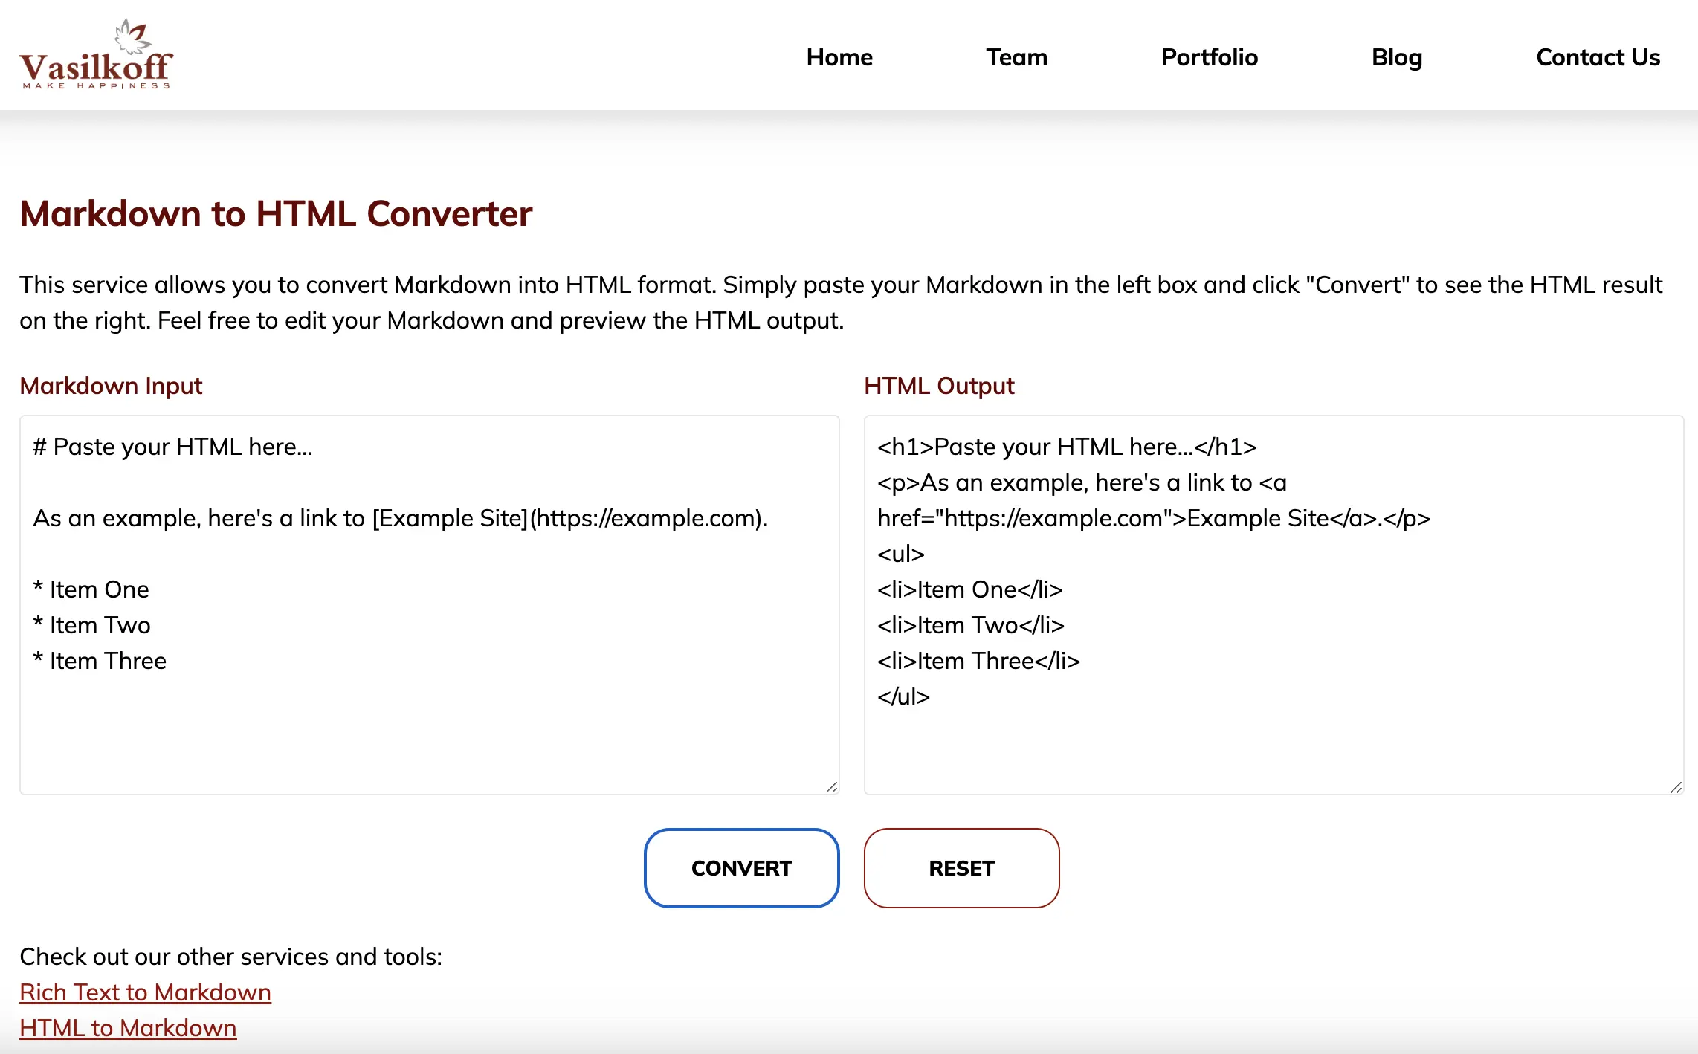
Task: Click the RESET button
Action: click(961, 868)
